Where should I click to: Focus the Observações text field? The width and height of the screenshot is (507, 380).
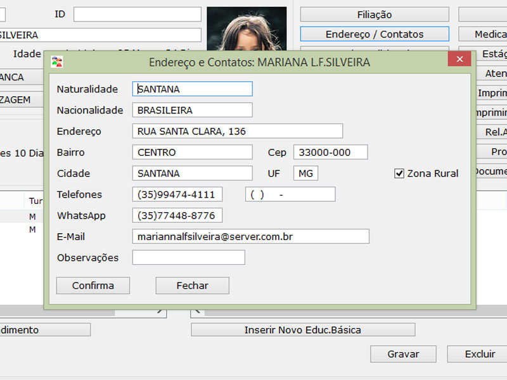point(188,258)
